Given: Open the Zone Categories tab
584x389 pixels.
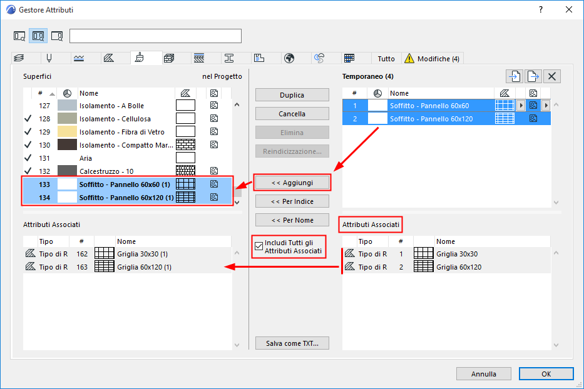Looking at the screenshot, I should click(259, 58).
